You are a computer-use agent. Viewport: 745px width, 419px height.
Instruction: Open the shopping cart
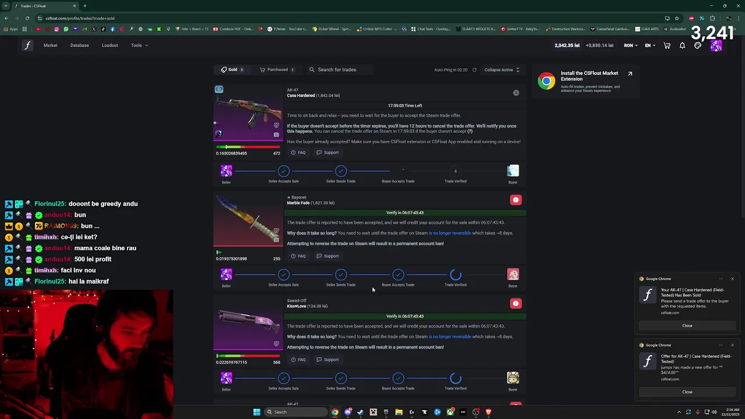pos(667,45)
